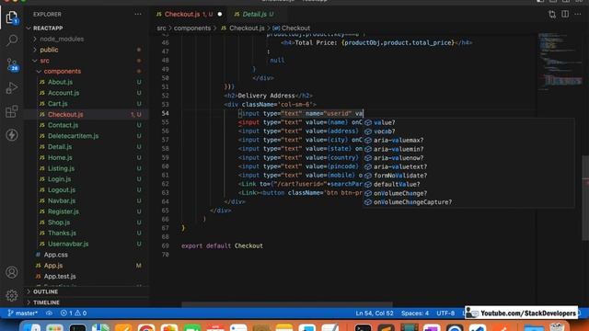Click the compare changes icon in editor toolbar
The image size is (589, 331).
(x=552, y=15)
